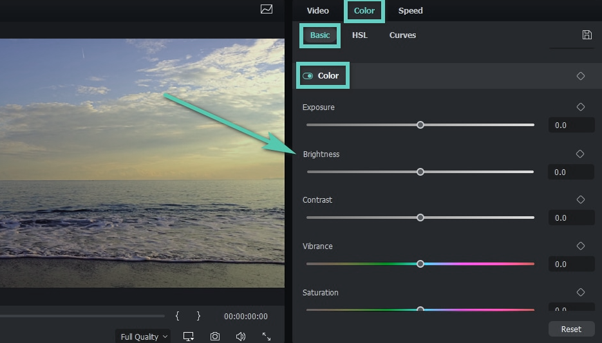Image resolution: width=602 pixels, height=343 pixels.
Task: Click the Exposure slider handle
Action: 420,125
